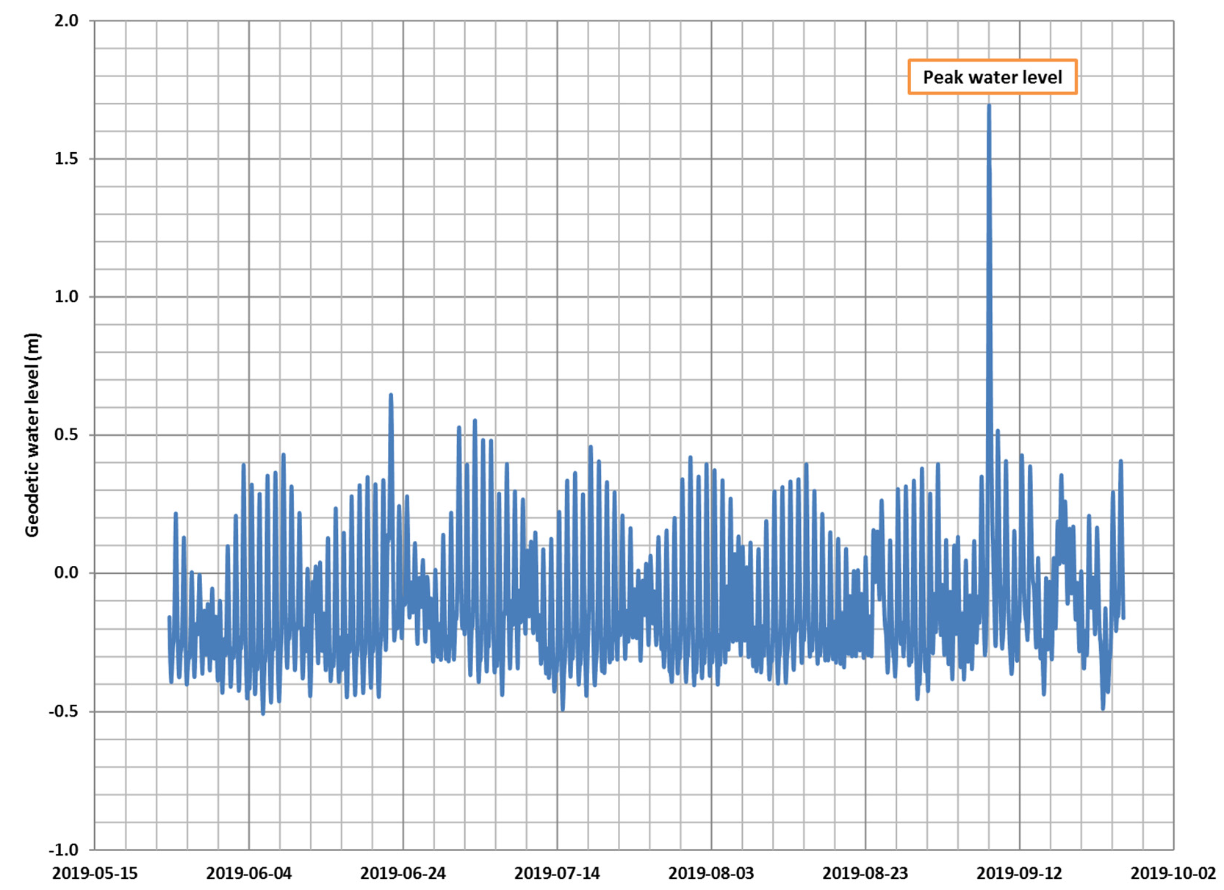1224x890 pixels.
Task: Select the data peak just before 2019-06-24
Action: (x=391, y=395)
